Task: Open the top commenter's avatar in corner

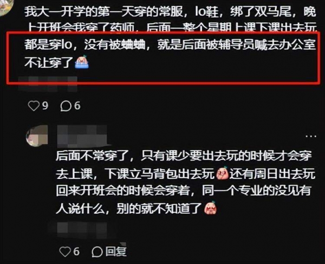Action: tap(6, 7)
